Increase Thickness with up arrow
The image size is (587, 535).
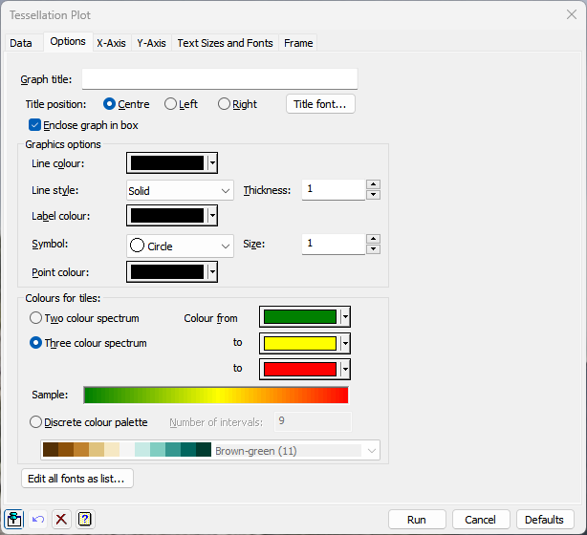(373, 184)
